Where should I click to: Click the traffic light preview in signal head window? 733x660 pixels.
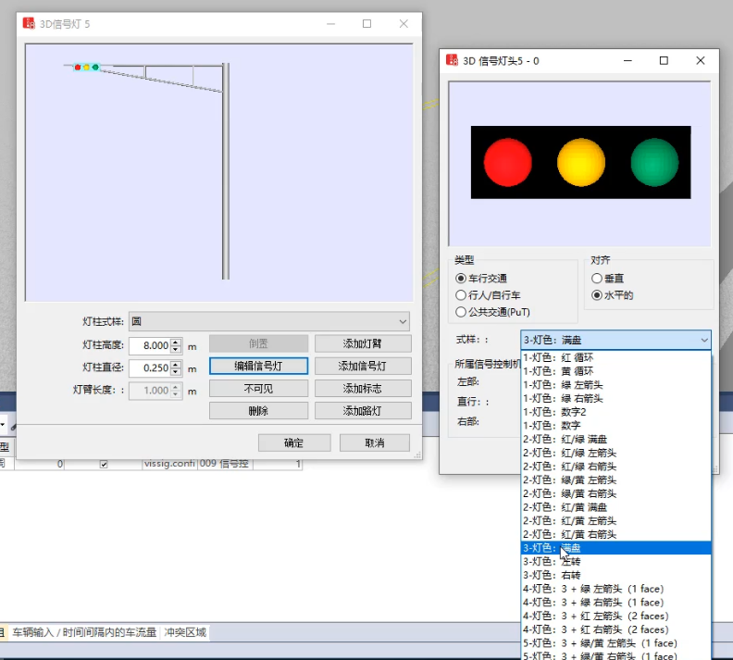[580, 162]
